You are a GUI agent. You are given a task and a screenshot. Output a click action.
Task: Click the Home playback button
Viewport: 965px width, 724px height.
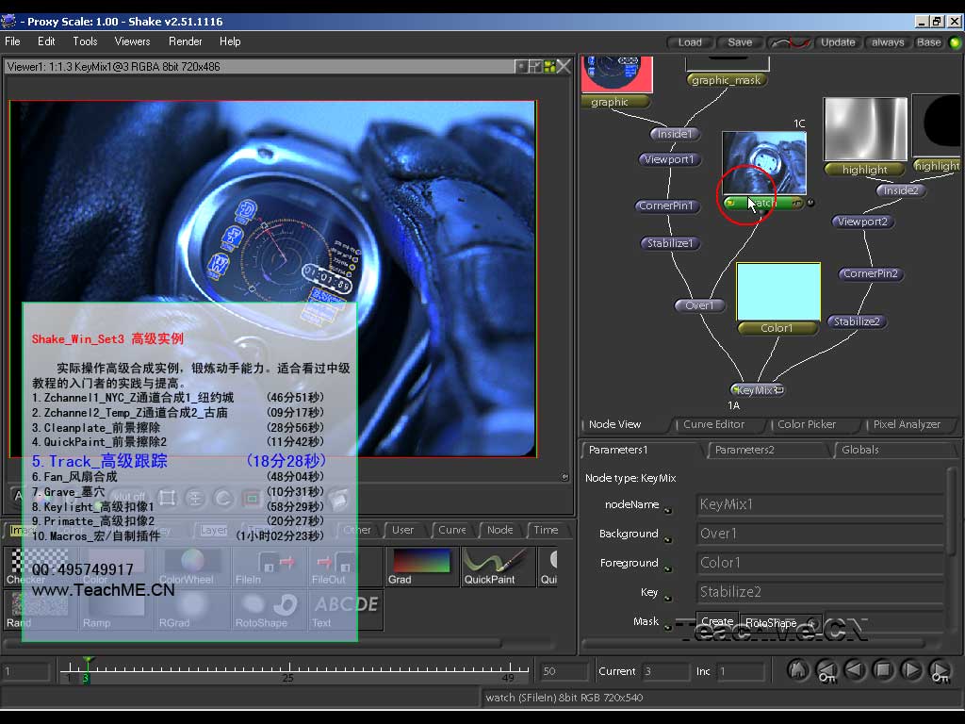pos(798,670)
